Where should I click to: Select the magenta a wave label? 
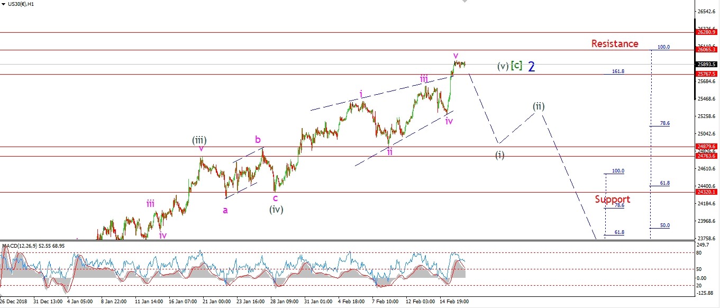225,210
